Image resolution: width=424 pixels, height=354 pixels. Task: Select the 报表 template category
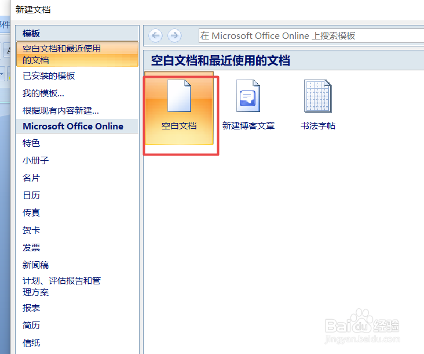tap(31, 308)
